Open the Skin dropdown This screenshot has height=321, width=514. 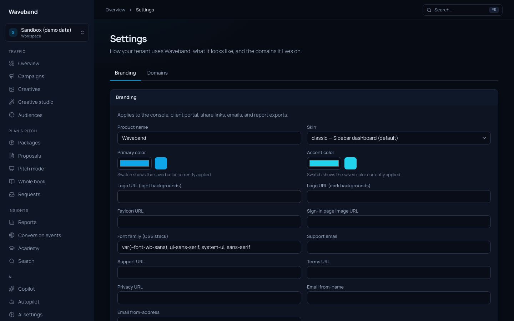(399, 138)
